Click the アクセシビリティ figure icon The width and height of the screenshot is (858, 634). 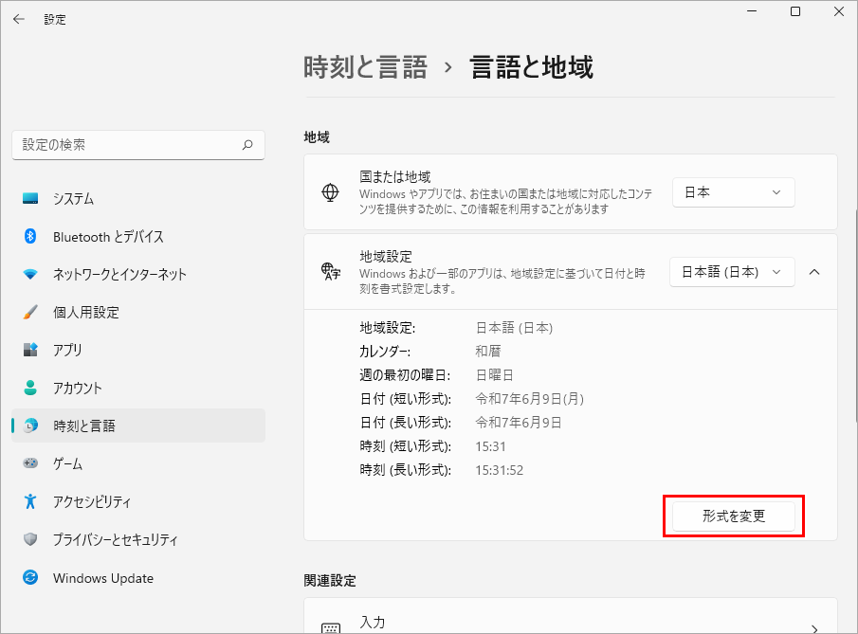click(x=30, y=501)
